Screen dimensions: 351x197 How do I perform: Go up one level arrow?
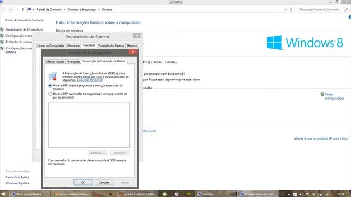pos(22,10)
